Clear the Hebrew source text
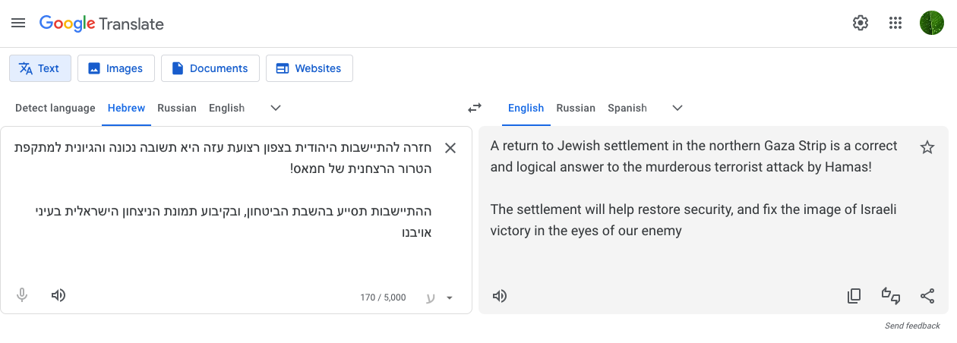The height and width of the screenshot is (343, 957). pos(450,148)
